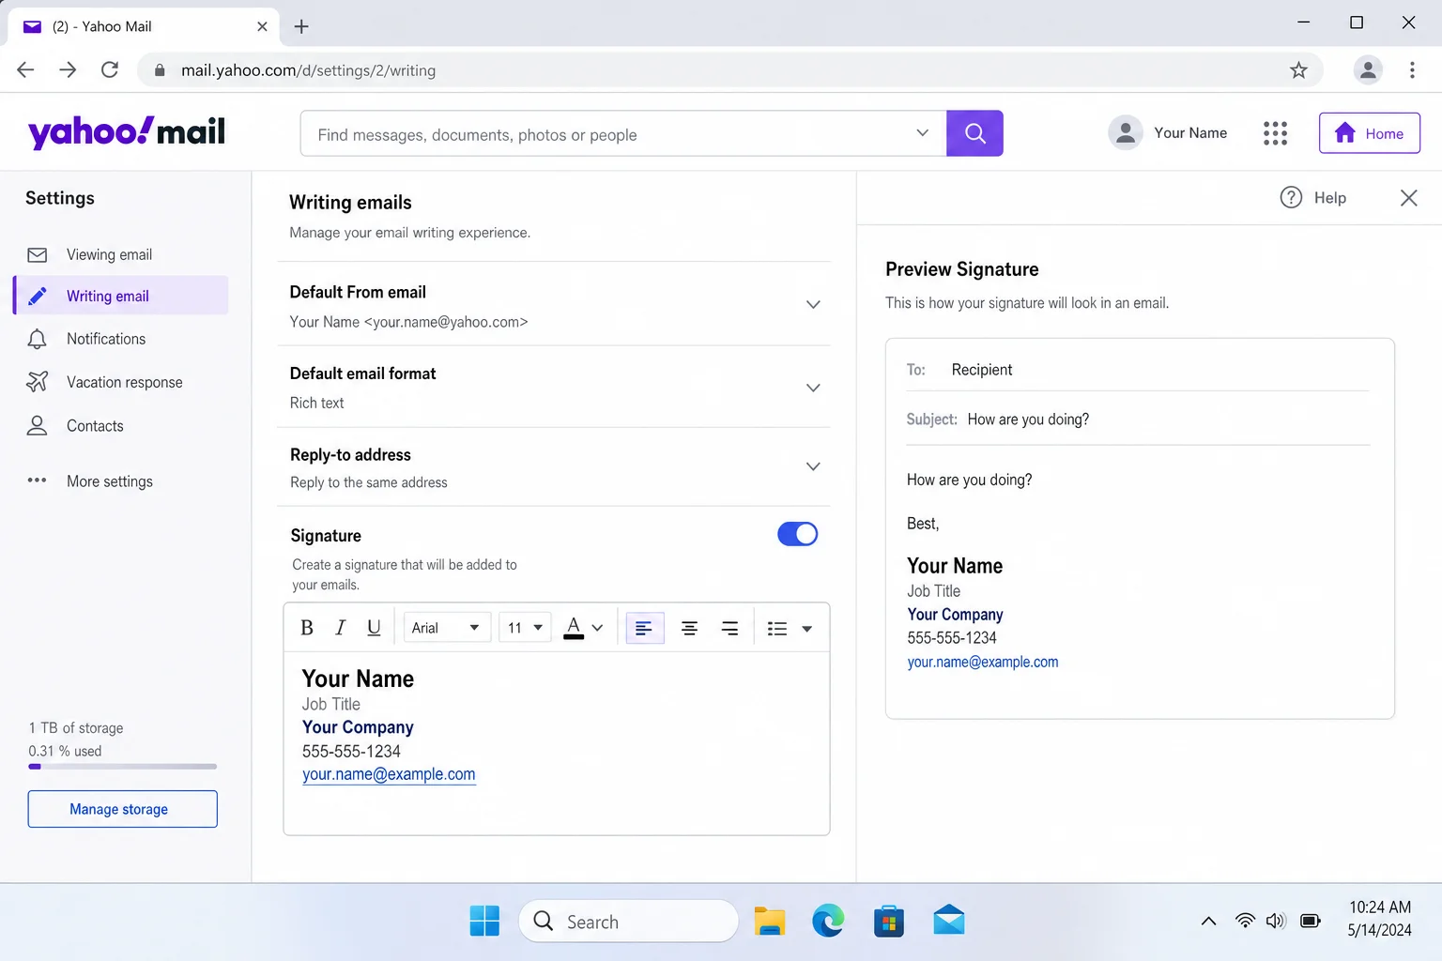Screen dimensions: 1442x961
Task: Click the Yahoo Mail logo
Action: (x=127, y=132)
